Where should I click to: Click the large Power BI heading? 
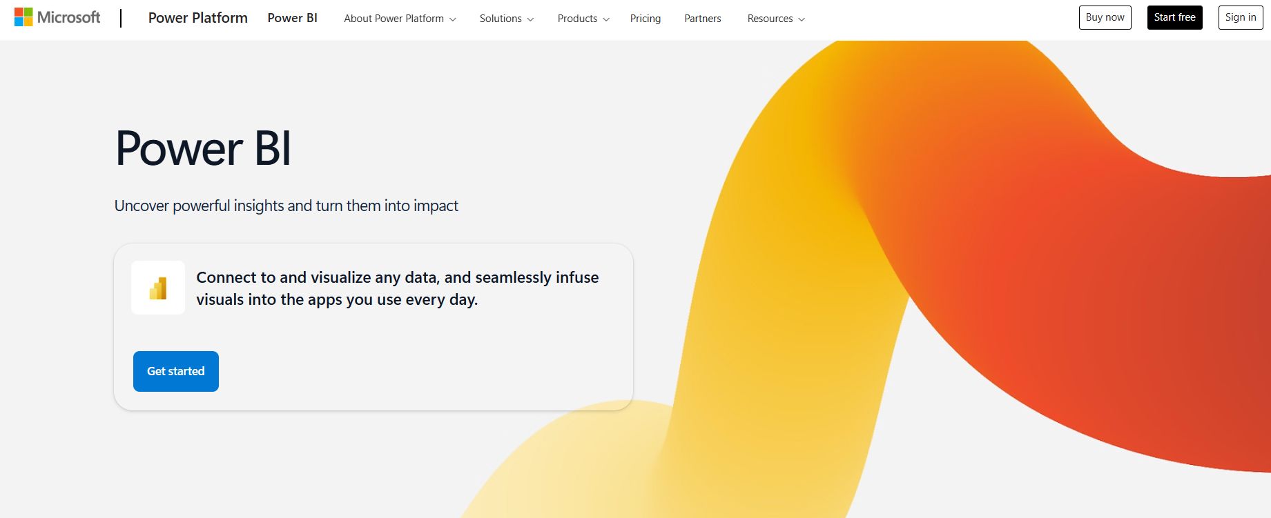[203, 148]
